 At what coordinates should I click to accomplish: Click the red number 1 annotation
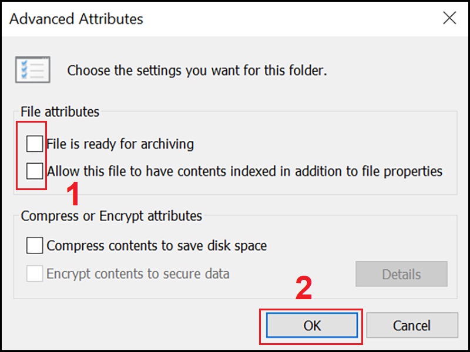pos(73,194)
